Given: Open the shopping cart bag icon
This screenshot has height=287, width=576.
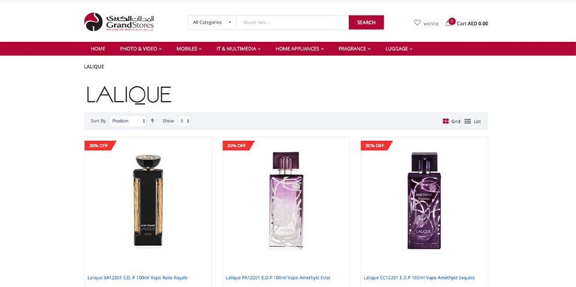Looking at the screenshot, I should 448,23.
